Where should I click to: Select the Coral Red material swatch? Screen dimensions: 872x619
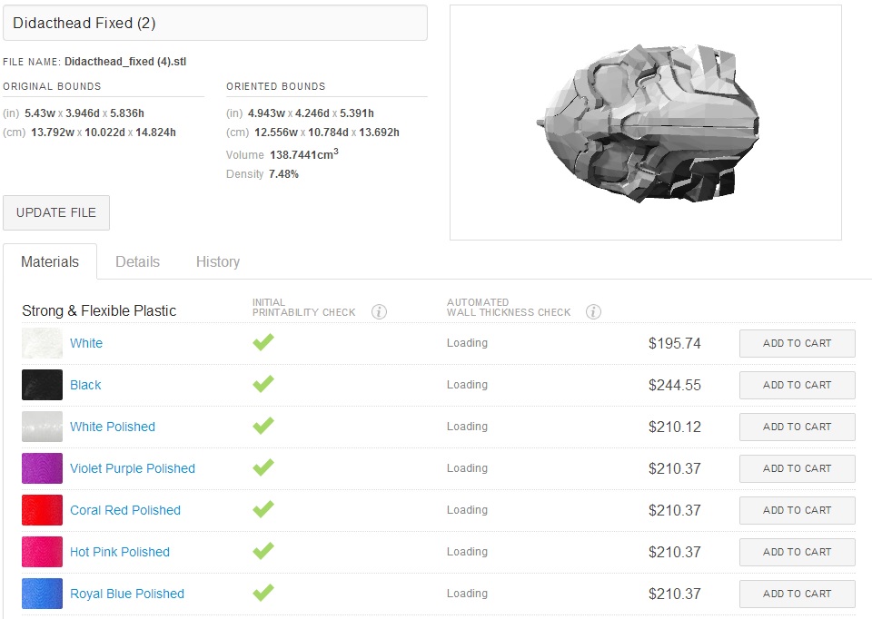pyautogui.click(x=43, y=510)
